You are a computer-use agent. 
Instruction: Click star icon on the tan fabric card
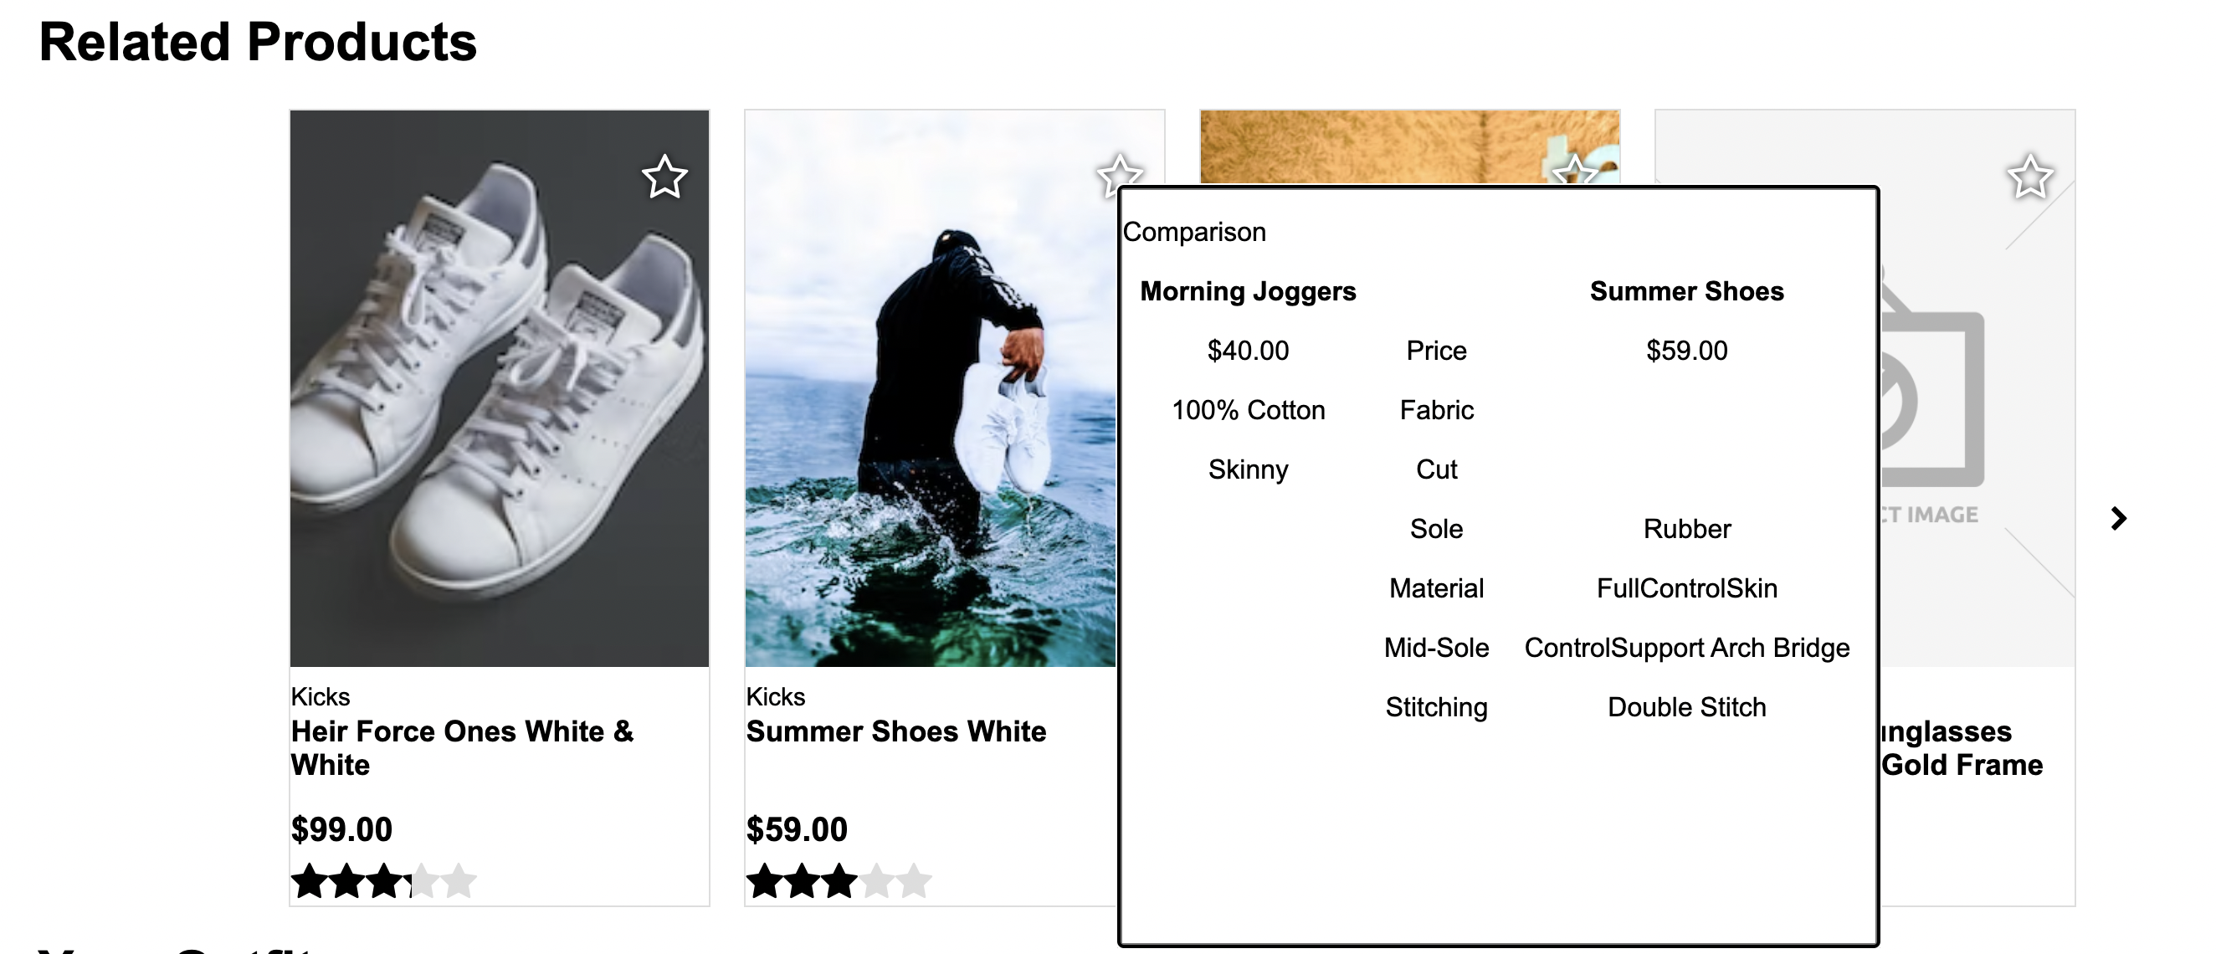1574,170
